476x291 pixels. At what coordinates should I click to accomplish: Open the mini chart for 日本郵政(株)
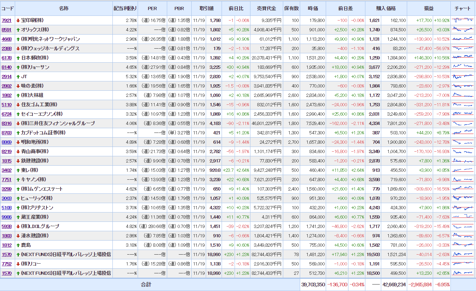[463, 58]
